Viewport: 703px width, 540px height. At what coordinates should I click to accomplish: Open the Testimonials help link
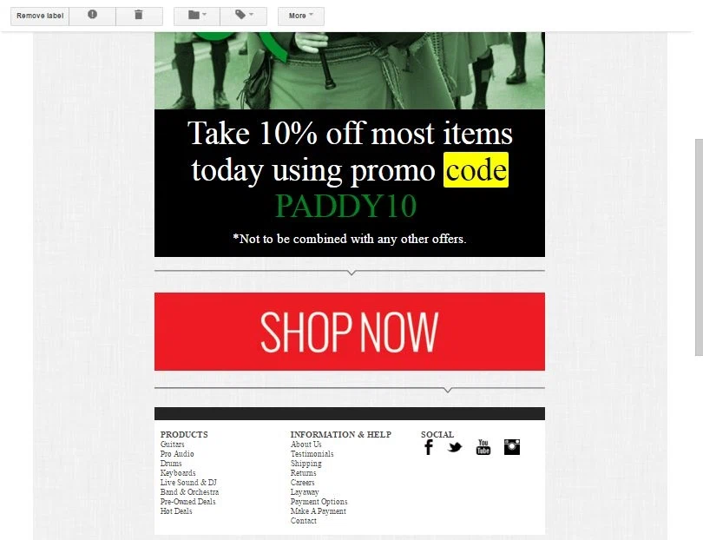[312, 454]
